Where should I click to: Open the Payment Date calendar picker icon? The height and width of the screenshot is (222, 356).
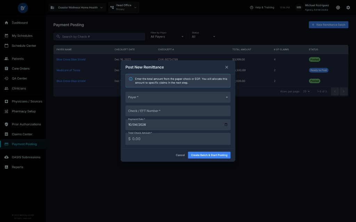pos(226,125)
